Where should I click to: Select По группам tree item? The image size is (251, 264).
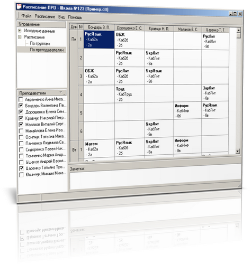(40, 43)
